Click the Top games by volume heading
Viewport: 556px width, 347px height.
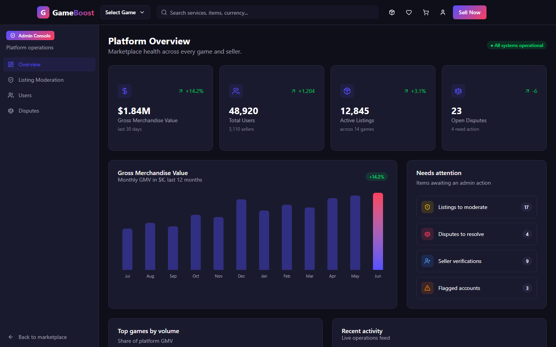(148, 331)
